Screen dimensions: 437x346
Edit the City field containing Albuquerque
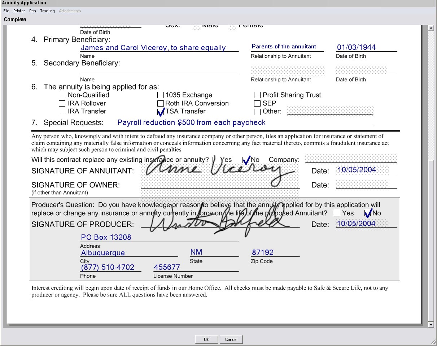pos(129,252)
